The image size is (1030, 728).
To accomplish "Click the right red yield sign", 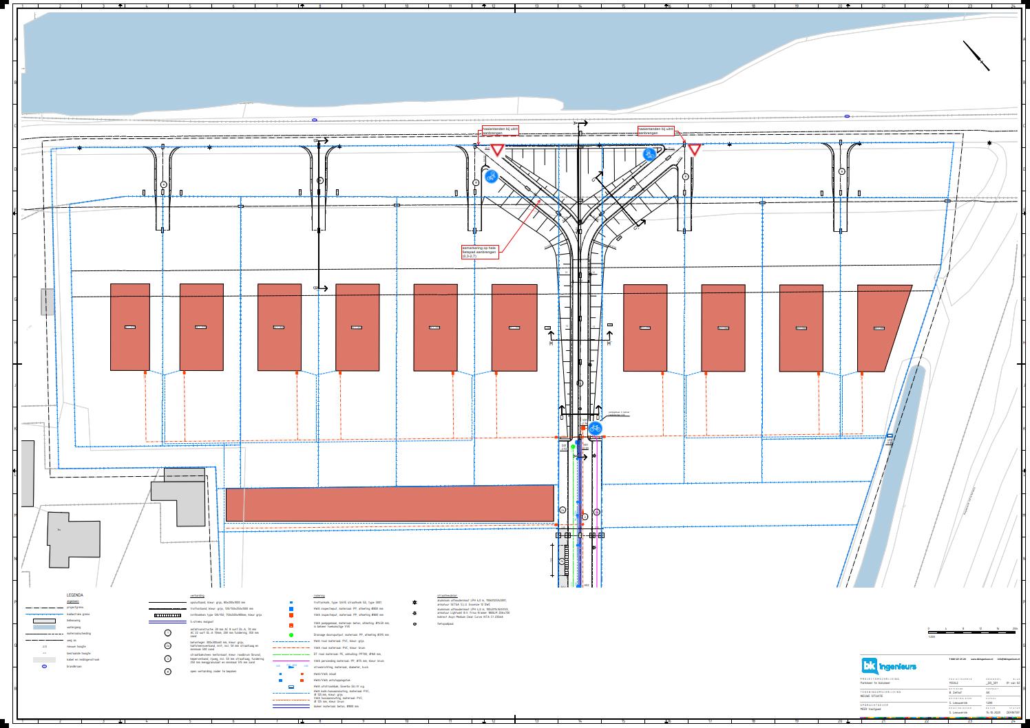I will tap(694, 149).
